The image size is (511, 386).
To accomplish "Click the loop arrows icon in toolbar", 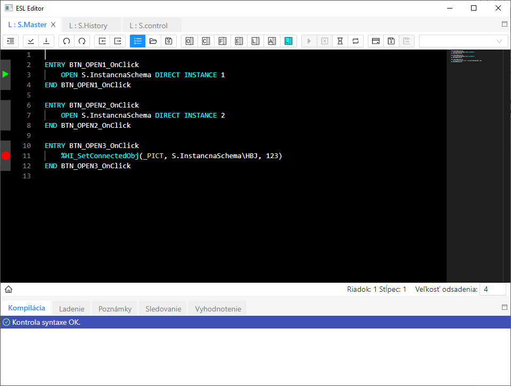I will coord(356,41).
